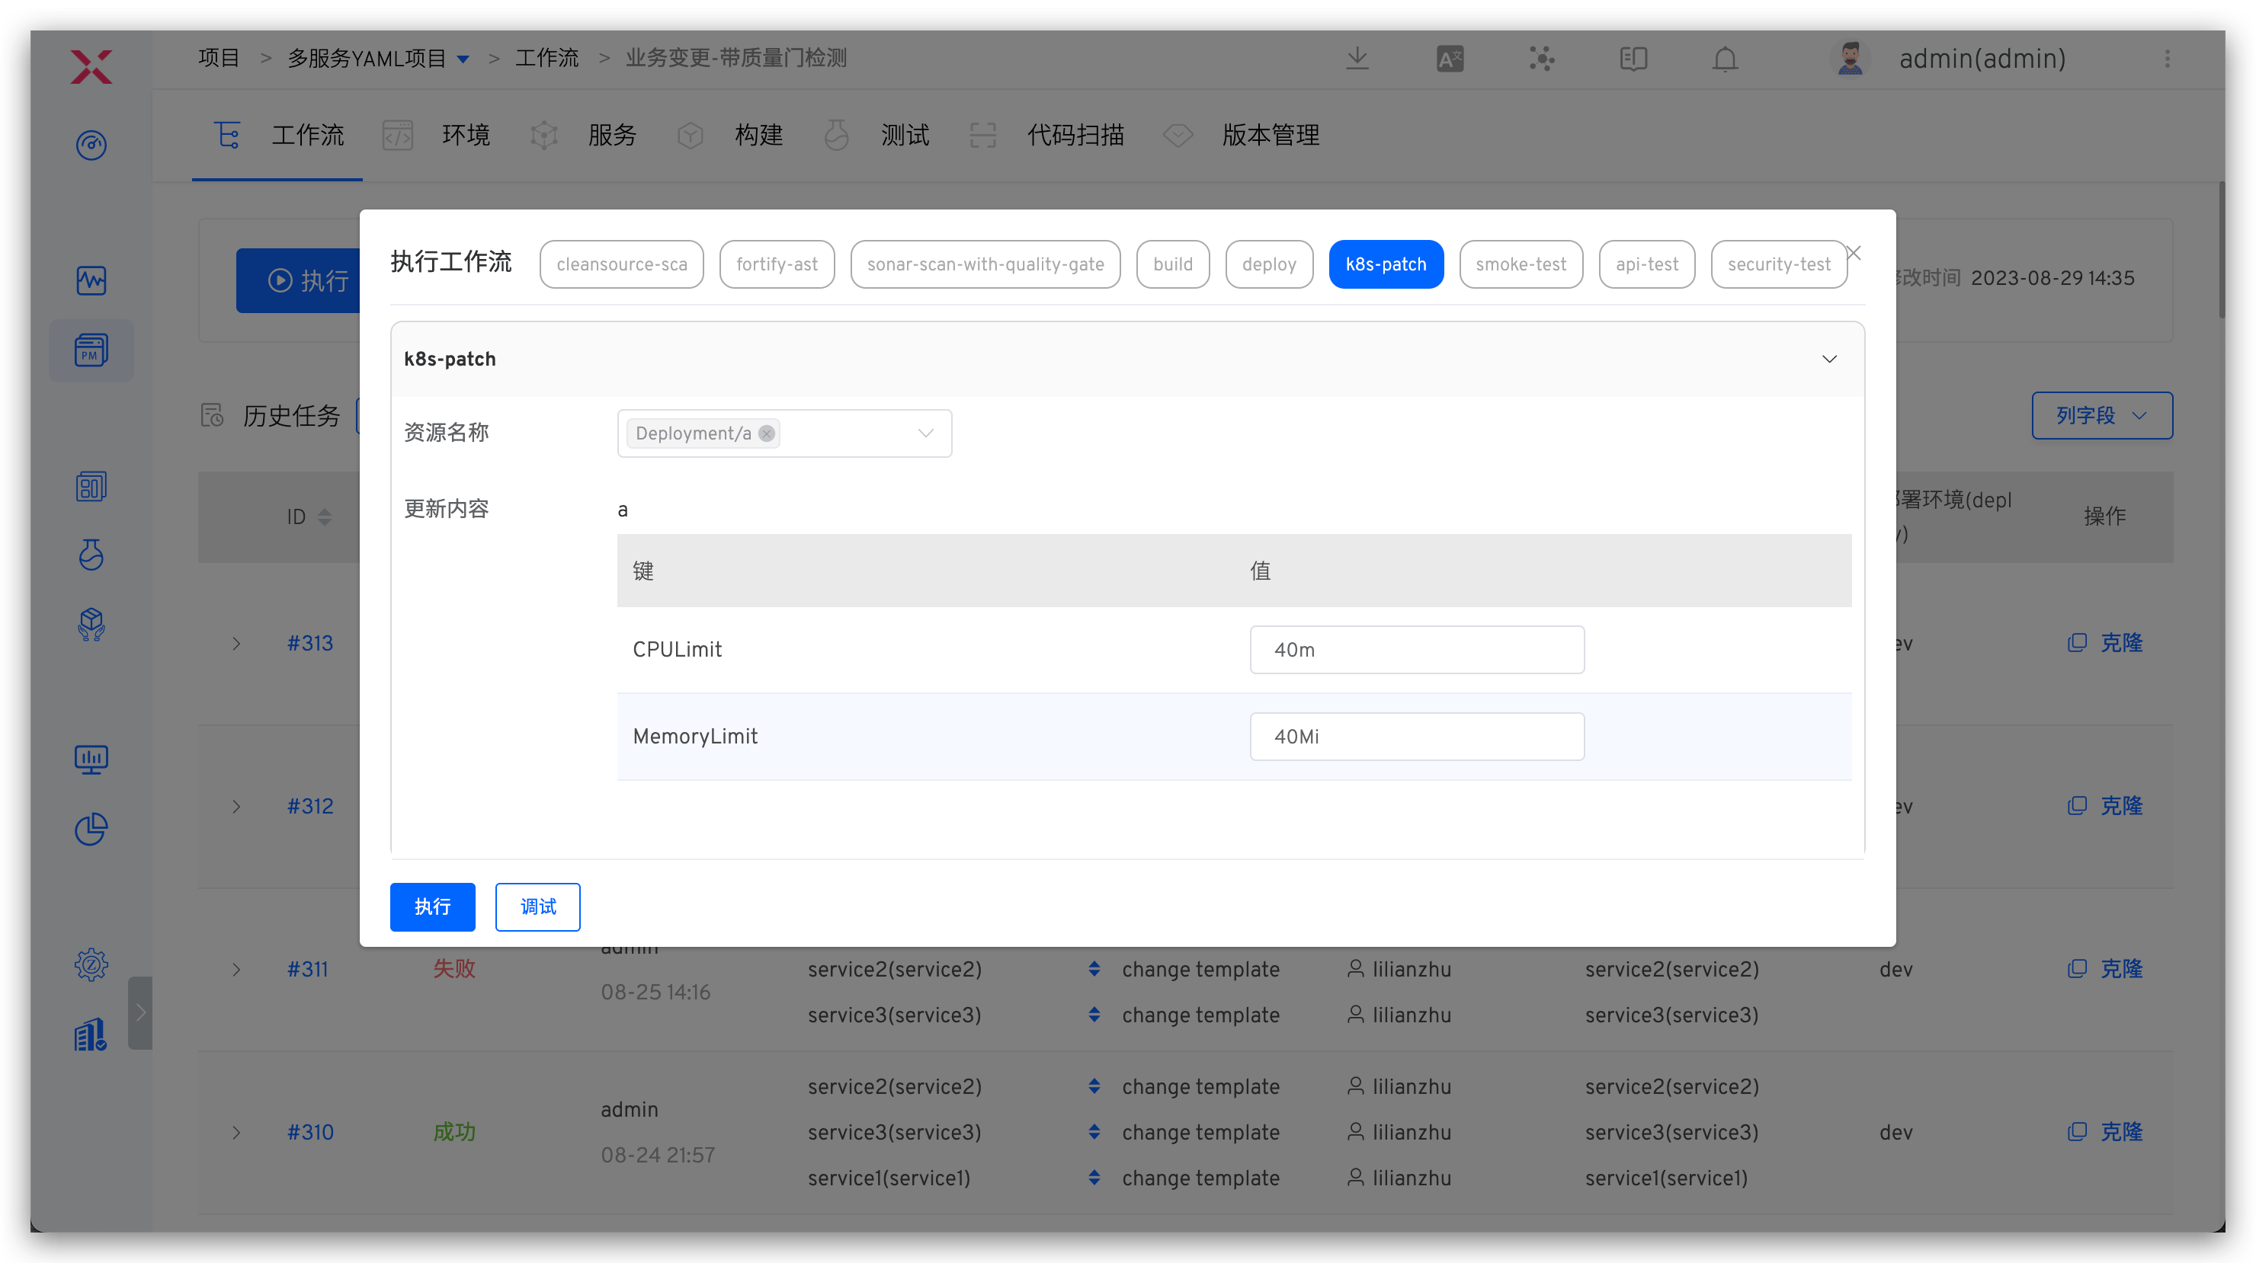Open the language translation icon

tap(1450, 59)
